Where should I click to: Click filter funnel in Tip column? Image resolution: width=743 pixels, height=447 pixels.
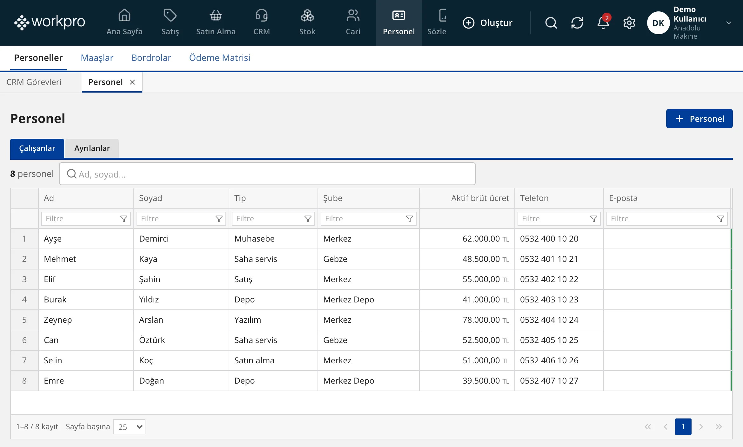click(308, 219)
